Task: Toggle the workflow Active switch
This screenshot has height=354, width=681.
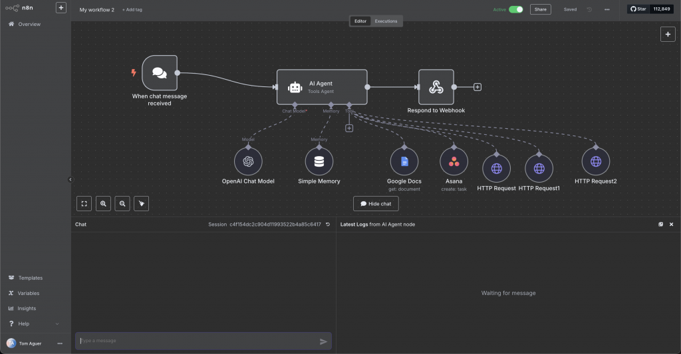Action: (515, 9)
